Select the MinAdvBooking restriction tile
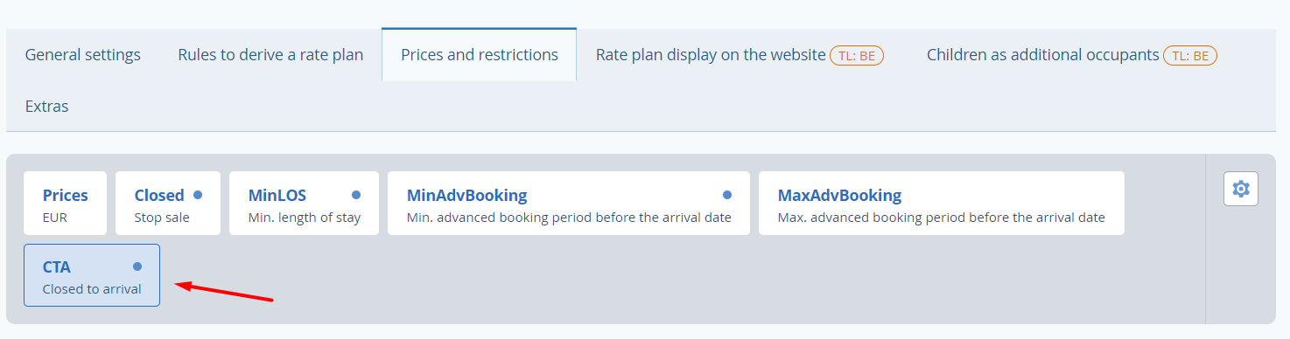Screen dimensions: 1290x339 (569, 203)
